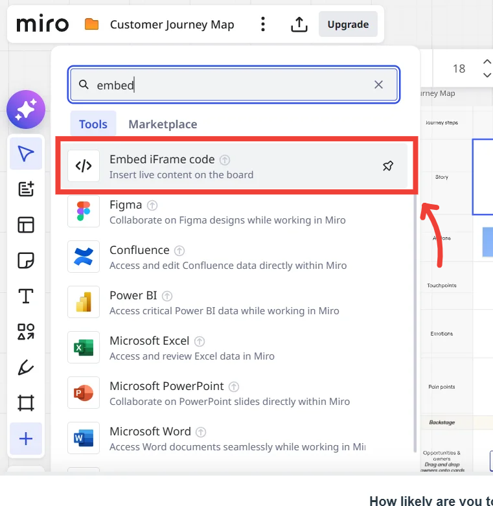This screenshot has width=493, height=506.
Task: Click 'Access and review Excel data' description
Action: tap(192, 356)
